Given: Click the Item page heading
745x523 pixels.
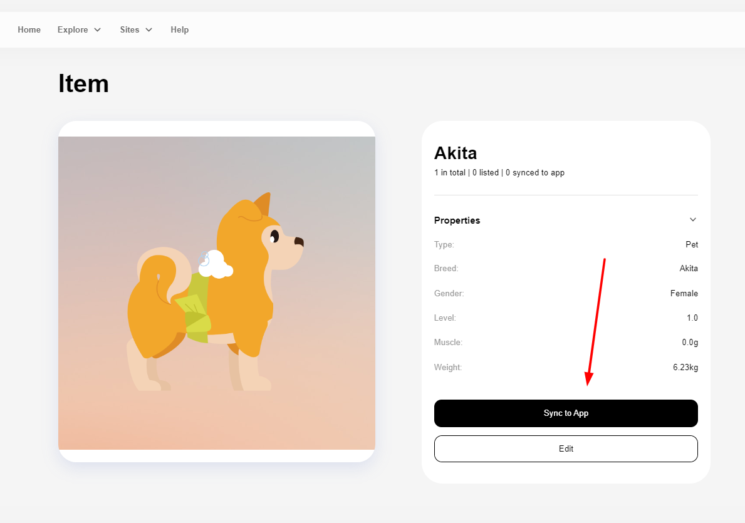Looking at the screenshot, I should pyautogui.click(x=83, y=83).
